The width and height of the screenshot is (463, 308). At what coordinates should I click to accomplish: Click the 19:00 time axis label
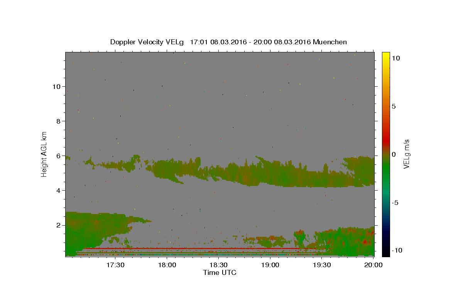click(270, 265)
